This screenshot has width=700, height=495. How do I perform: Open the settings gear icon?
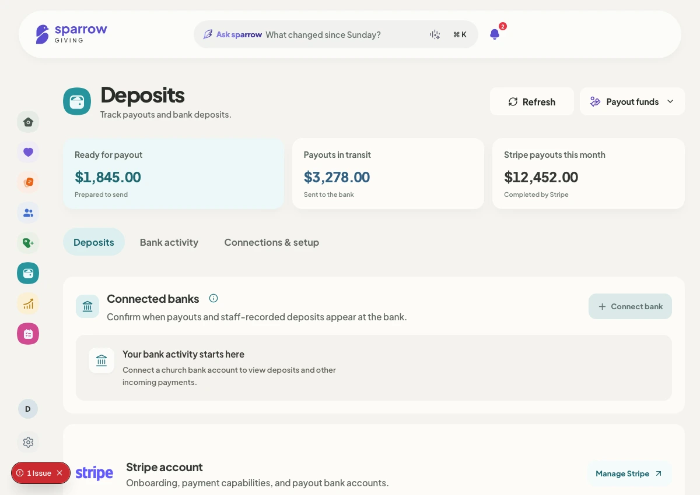tap(28, 442)
